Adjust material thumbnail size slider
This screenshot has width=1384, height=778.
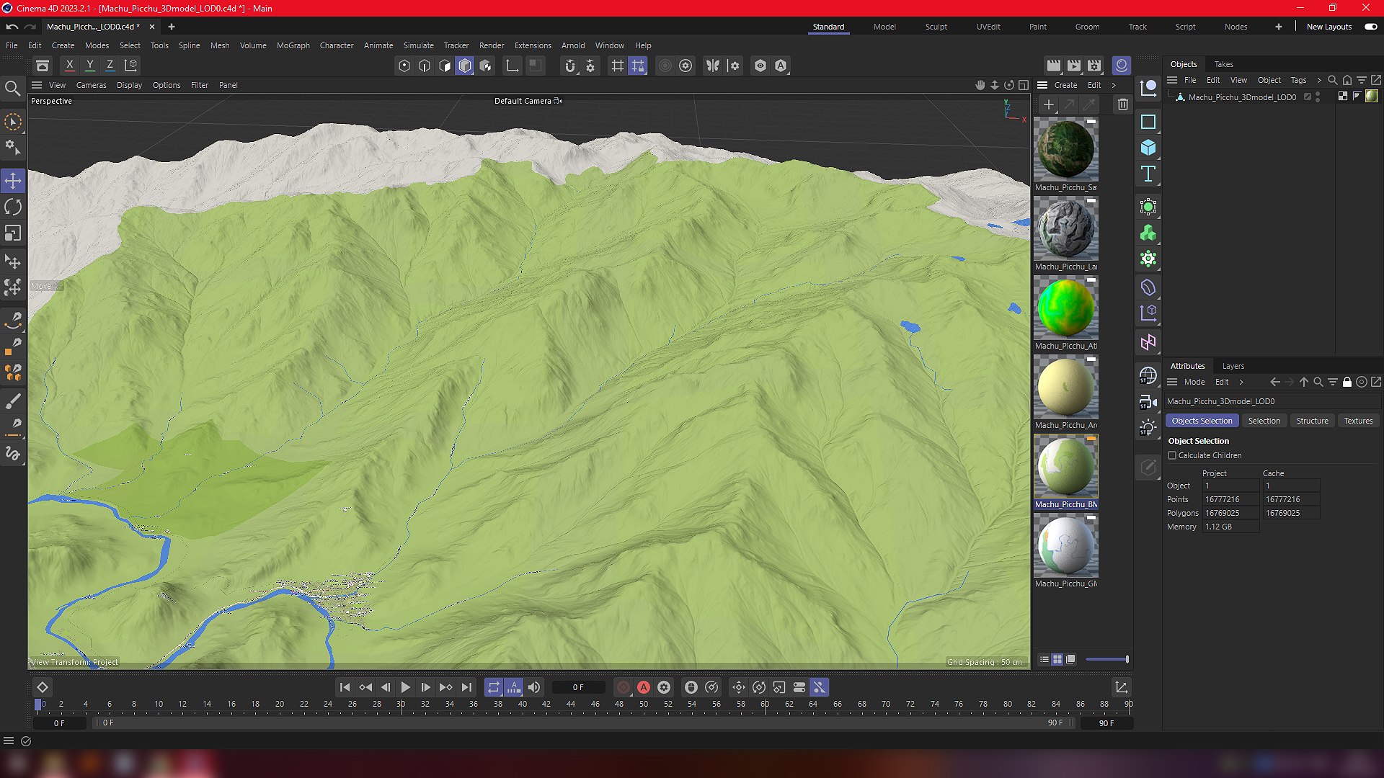(1106, 659)
